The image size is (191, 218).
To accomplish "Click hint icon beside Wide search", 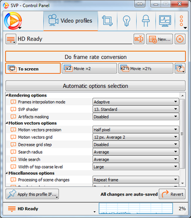I will [x=13, y=159].
